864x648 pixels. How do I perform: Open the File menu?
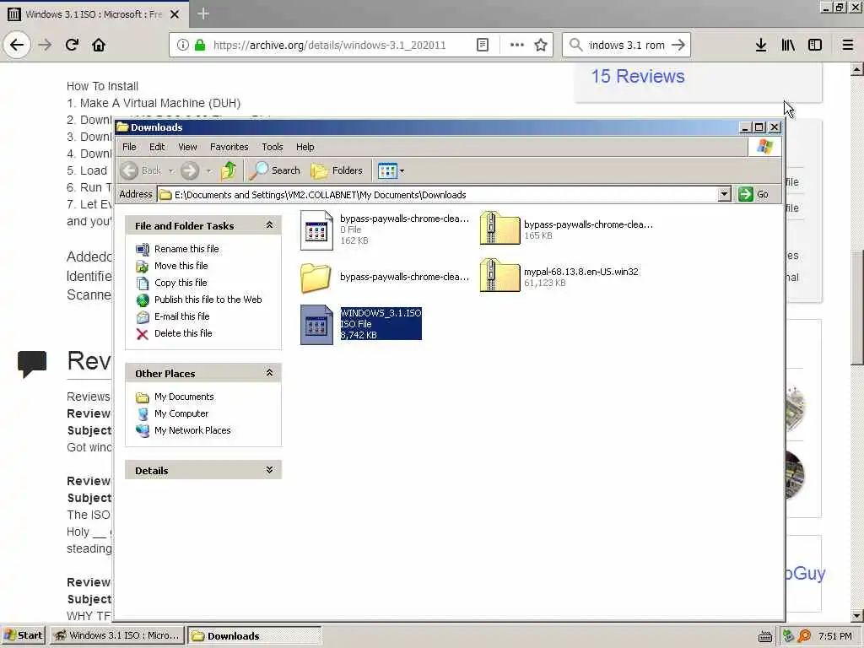(x=129, y=147)
